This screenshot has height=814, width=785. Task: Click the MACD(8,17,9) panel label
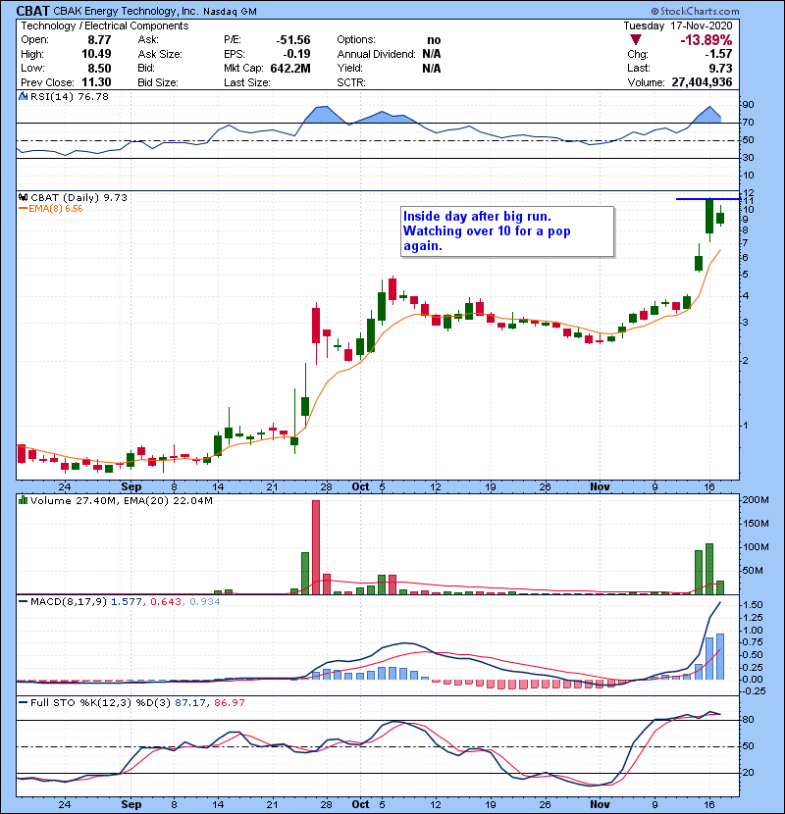click(68, 602)
